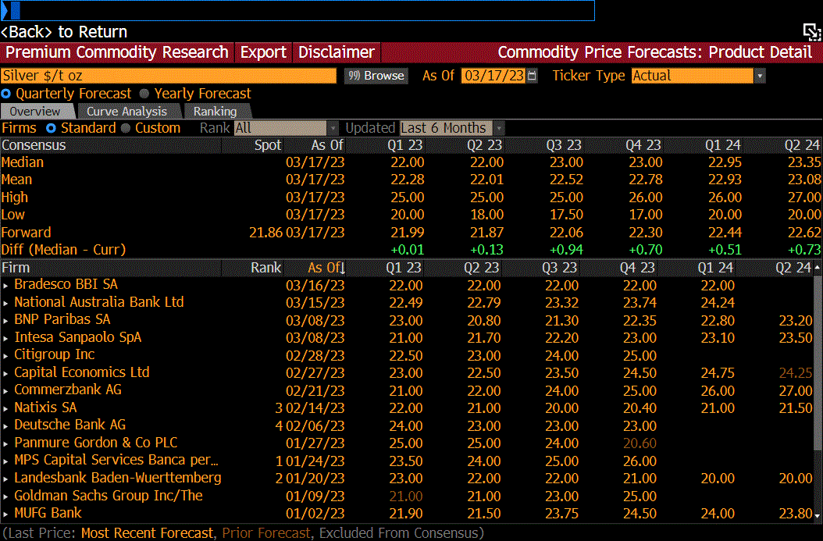Screen dimensions: 823x541
Task: Switch to the Ranking tab
Action: 216,111
